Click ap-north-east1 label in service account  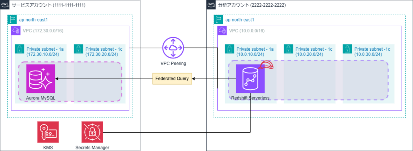click(34, 20)
